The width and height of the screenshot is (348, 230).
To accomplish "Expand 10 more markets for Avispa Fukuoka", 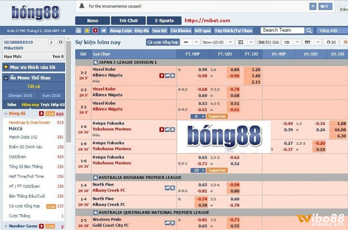I will tap(198, 170).
